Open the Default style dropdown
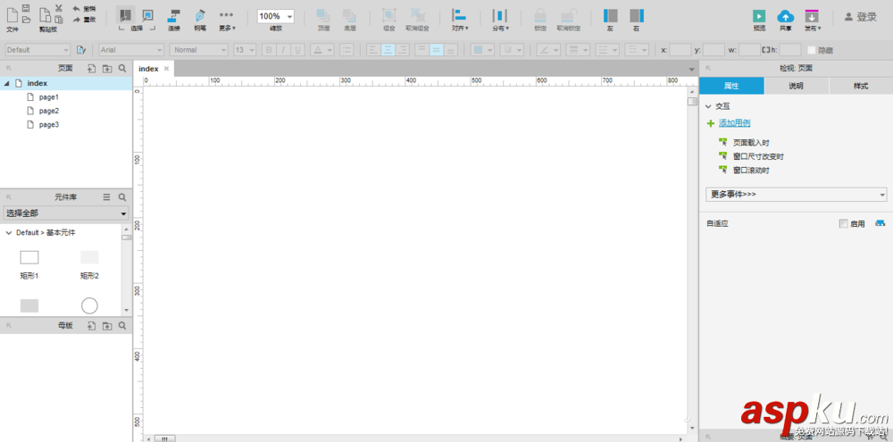Viewport: 893px width, 442px height. pyautogui.click(x=38, y=50)
